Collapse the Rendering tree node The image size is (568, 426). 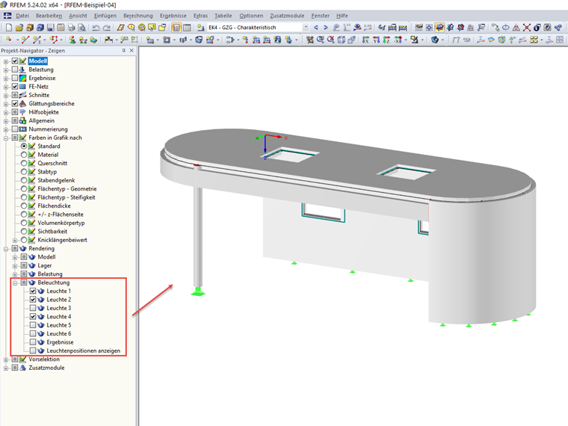coord(6,248)
